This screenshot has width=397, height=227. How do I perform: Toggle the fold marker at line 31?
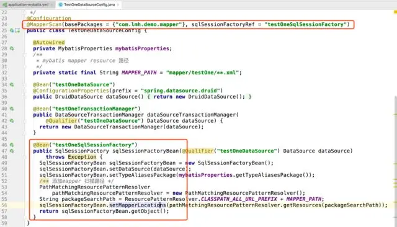[x=25, y=66]
